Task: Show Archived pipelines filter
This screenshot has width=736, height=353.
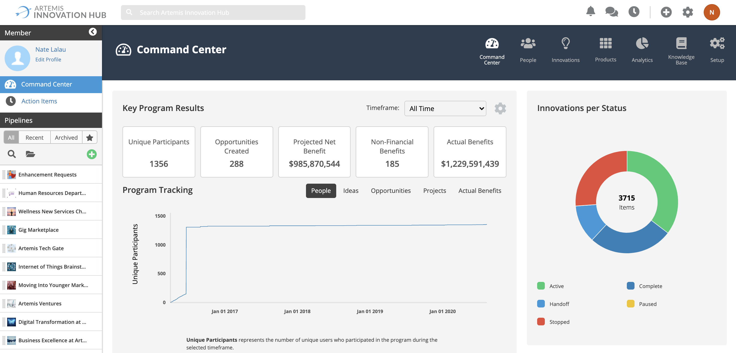Action: [66, 137]
